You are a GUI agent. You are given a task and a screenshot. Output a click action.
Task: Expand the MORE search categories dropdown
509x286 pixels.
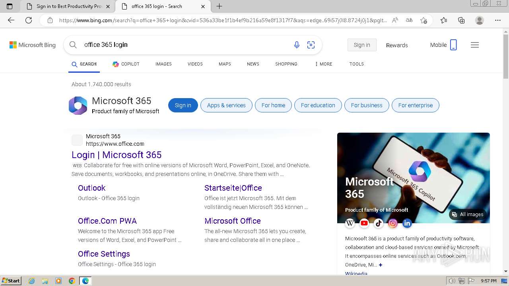point(323,64)
